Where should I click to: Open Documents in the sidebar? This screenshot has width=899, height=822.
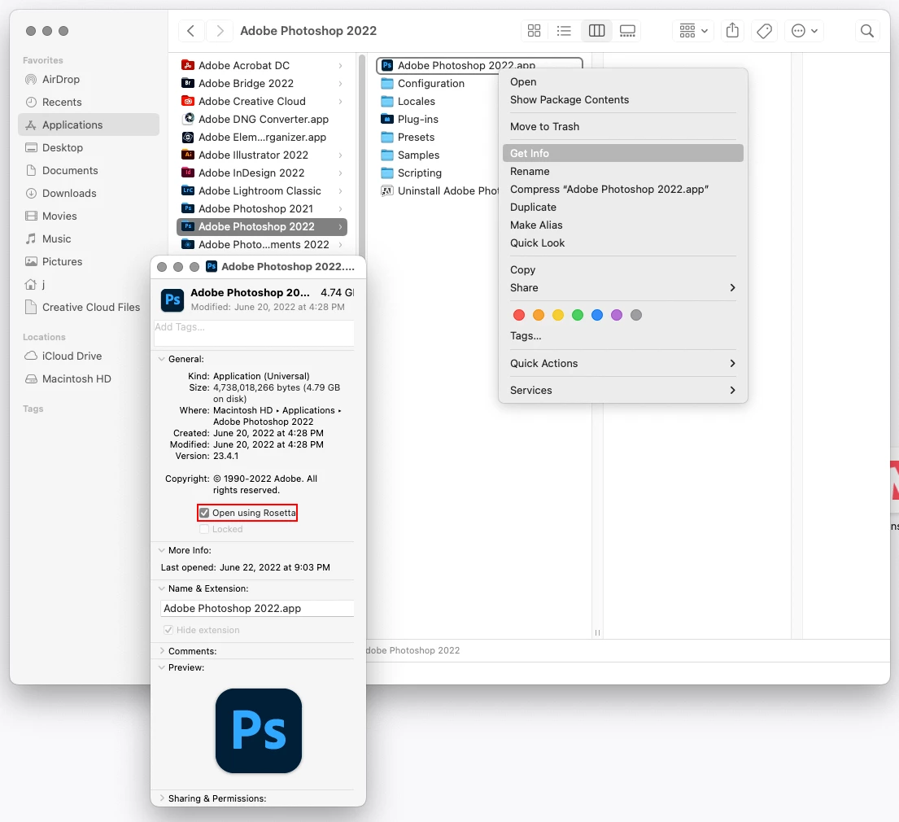(89, 170)
